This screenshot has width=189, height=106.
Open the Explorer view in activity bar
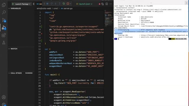click(x=4, y=5)
